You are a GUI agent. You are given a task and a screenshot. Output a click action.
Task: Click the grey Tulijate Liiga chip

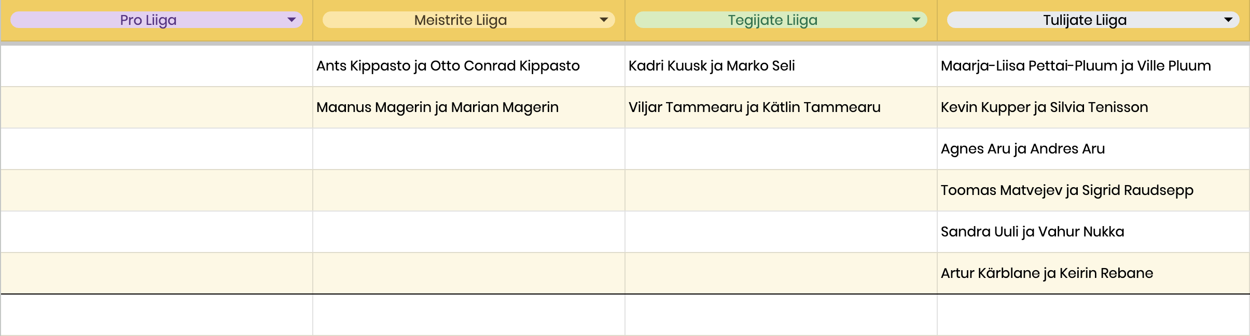[1093, 20]
